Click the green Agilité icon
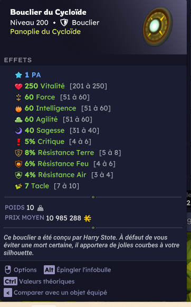Image resolution: width=191 pixels, height=307 pixels. tap(18, 119)
